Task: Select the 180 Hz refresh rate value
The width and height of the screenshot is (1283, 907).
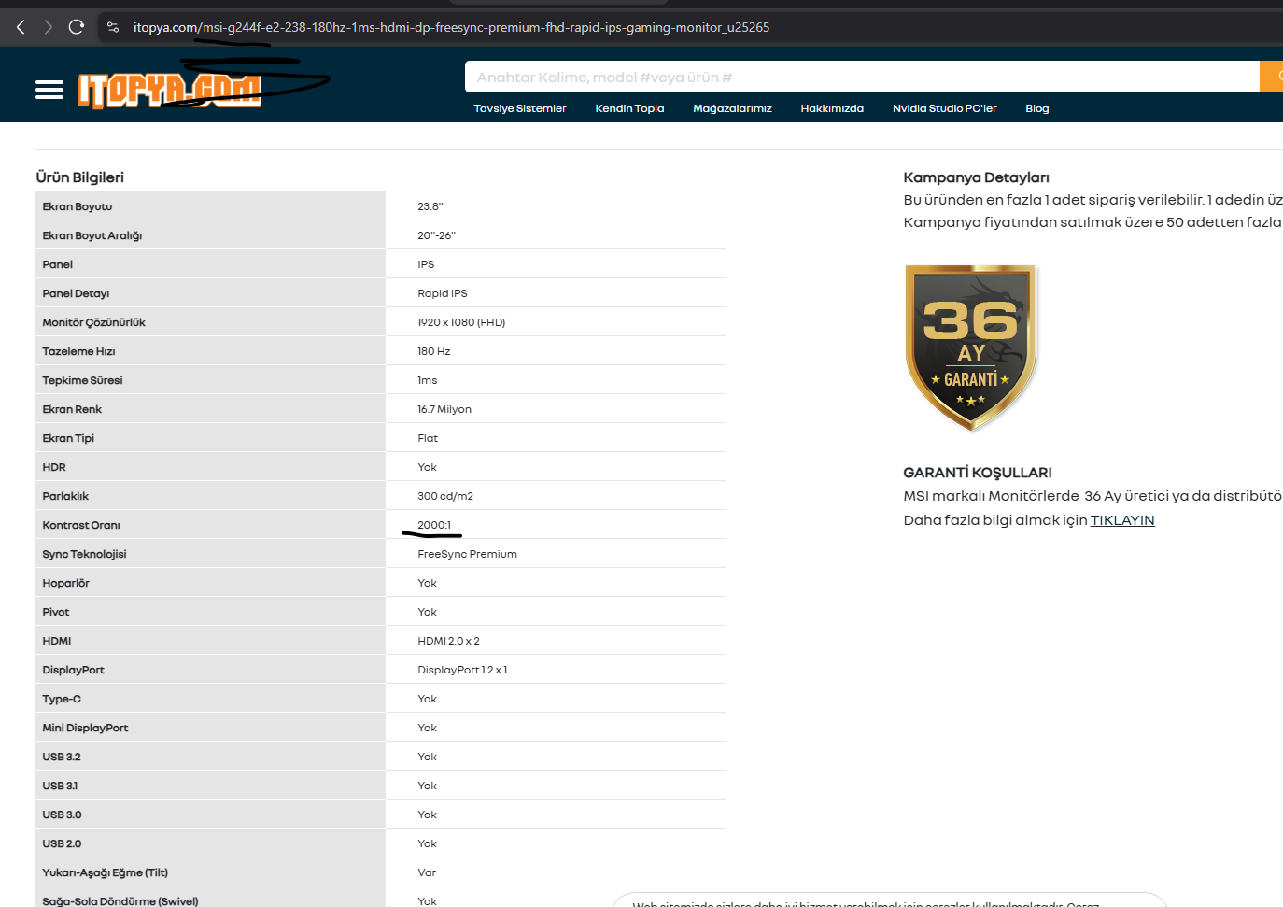Action: pyautogui.click(x=434, y=351)
